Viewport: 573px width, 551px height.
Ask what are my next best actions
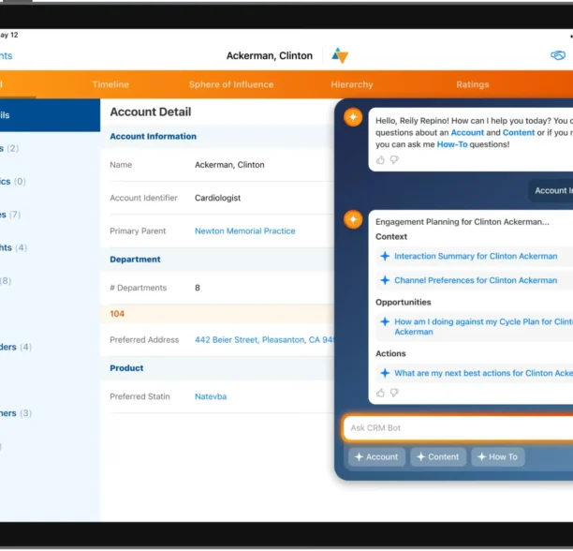point(483,373)
